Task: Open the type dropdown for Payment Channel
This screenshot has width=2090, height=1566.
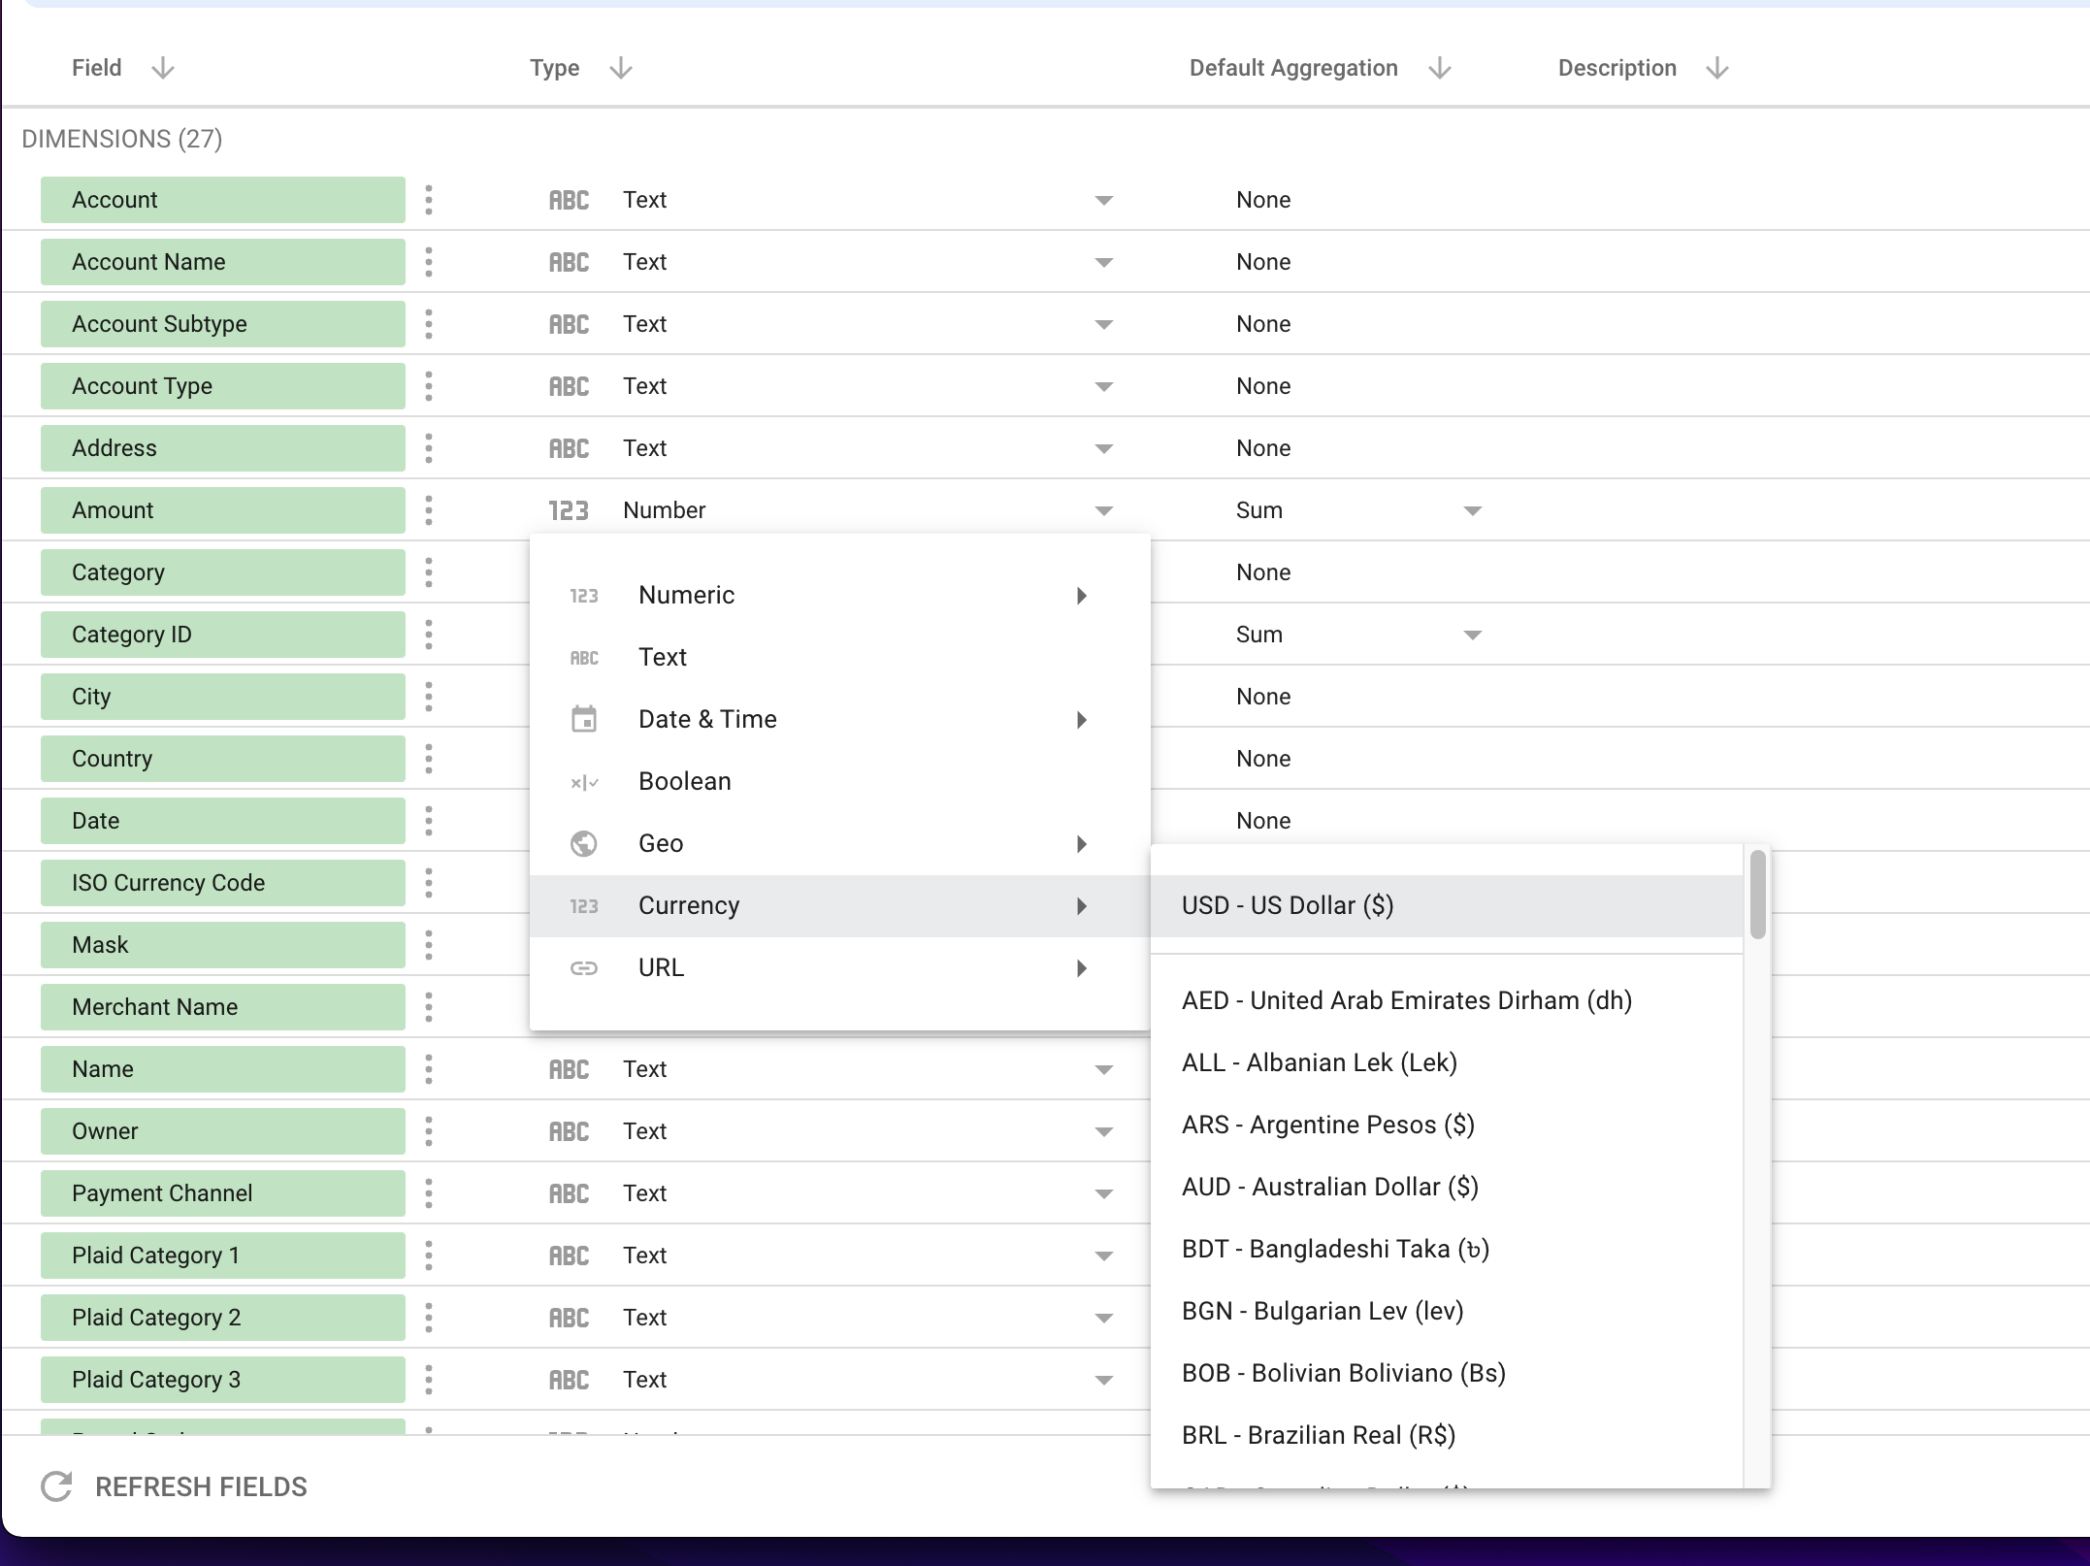Action: (1103, 1193)
